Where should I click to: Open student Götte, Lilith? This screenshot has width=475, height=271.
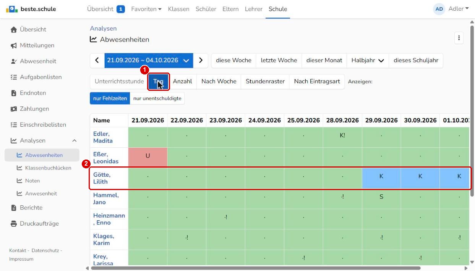[102, 178]
